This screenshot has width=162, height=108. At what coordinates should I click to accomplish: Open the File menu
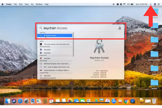pos(15,4)
